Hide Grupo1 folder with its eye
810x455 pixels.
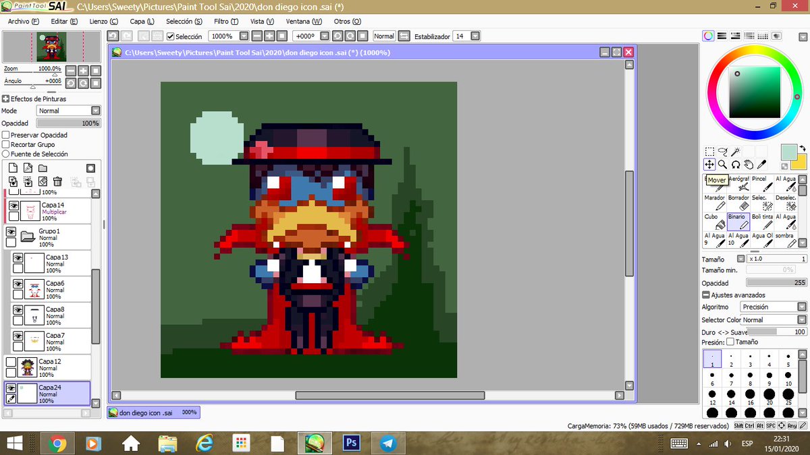(11, 232)
